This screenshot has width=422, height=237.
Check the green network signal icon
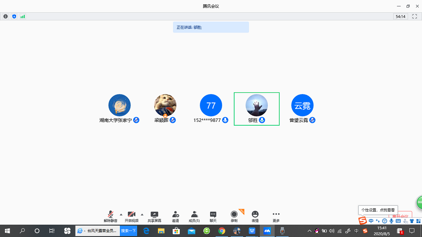coord(23,16)
